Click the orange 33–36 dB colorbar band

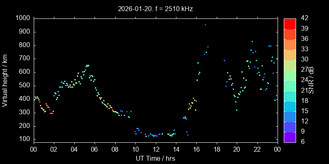point(290,44)
